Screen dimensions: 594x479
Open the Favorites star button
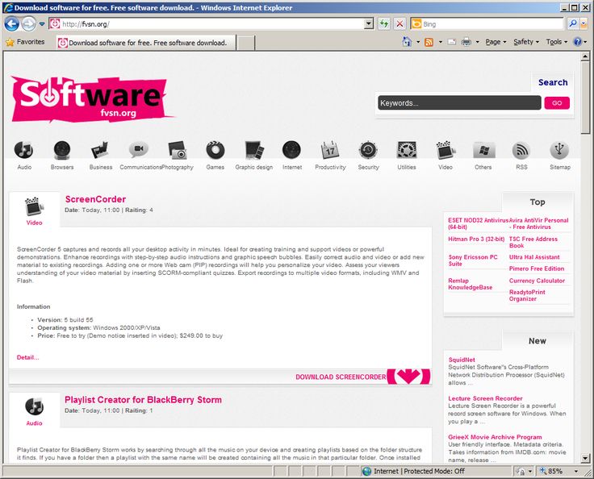[x=25, y=42]
